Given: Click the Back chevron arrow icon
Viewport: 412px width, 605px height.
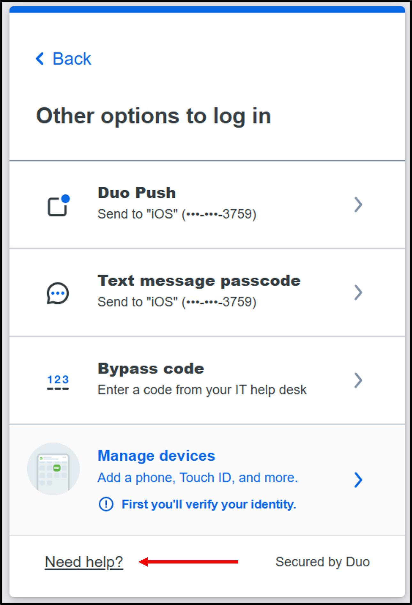Looking at the screenshot, I should pos(40,59).
